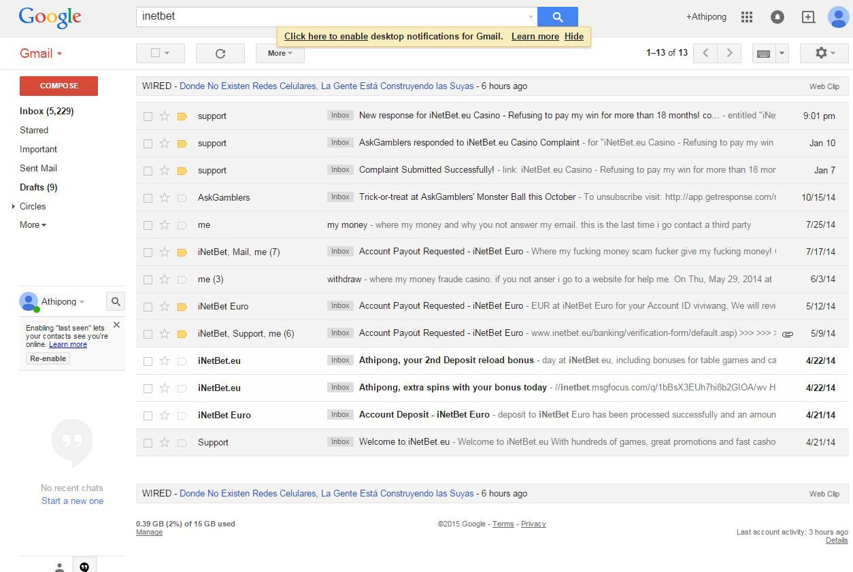Toggle the select-all checkbox
The image size is (853, 572).
click(155, 53)
